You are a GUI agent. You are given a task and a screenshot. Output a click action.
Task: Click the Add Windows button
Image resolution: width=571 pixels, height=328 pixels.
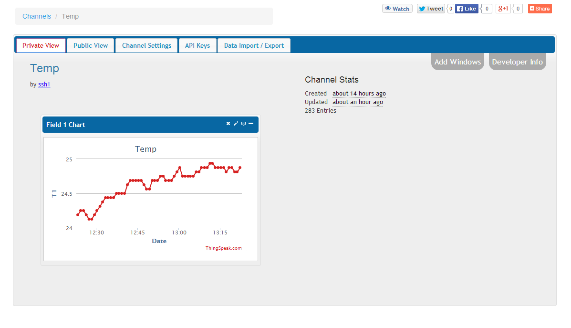[x=458, y=62]
